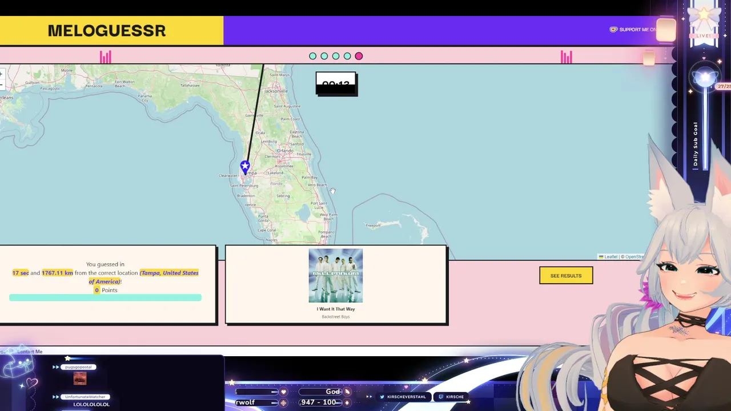
Task: Click Freeport label on the map
Action: 373,225
